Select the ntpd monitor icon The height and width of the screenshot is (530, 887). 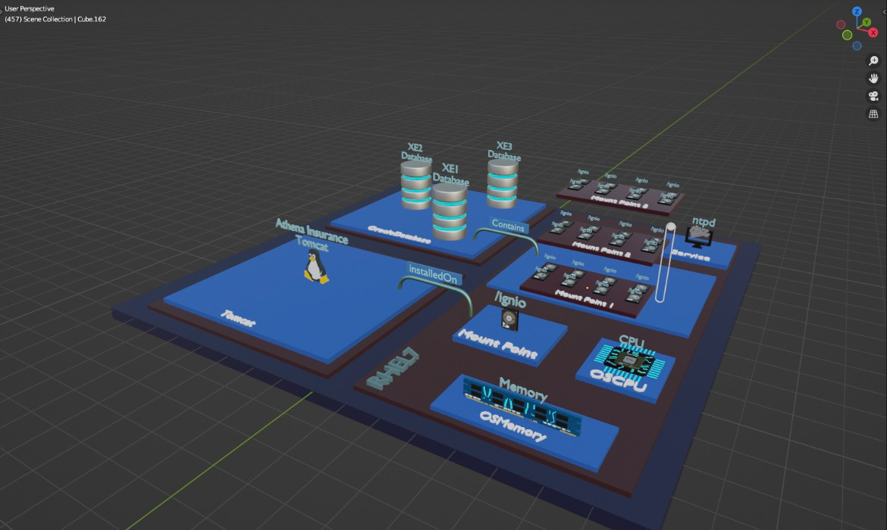(x=699, y=235)
